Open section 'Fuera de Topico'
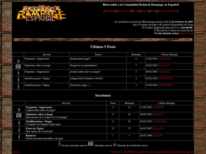This screenshot has height=154, width=206. (35, 129)
